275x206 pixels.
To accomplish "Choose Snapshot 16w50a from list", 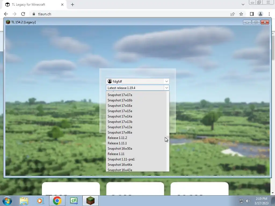I will [136, 149].
